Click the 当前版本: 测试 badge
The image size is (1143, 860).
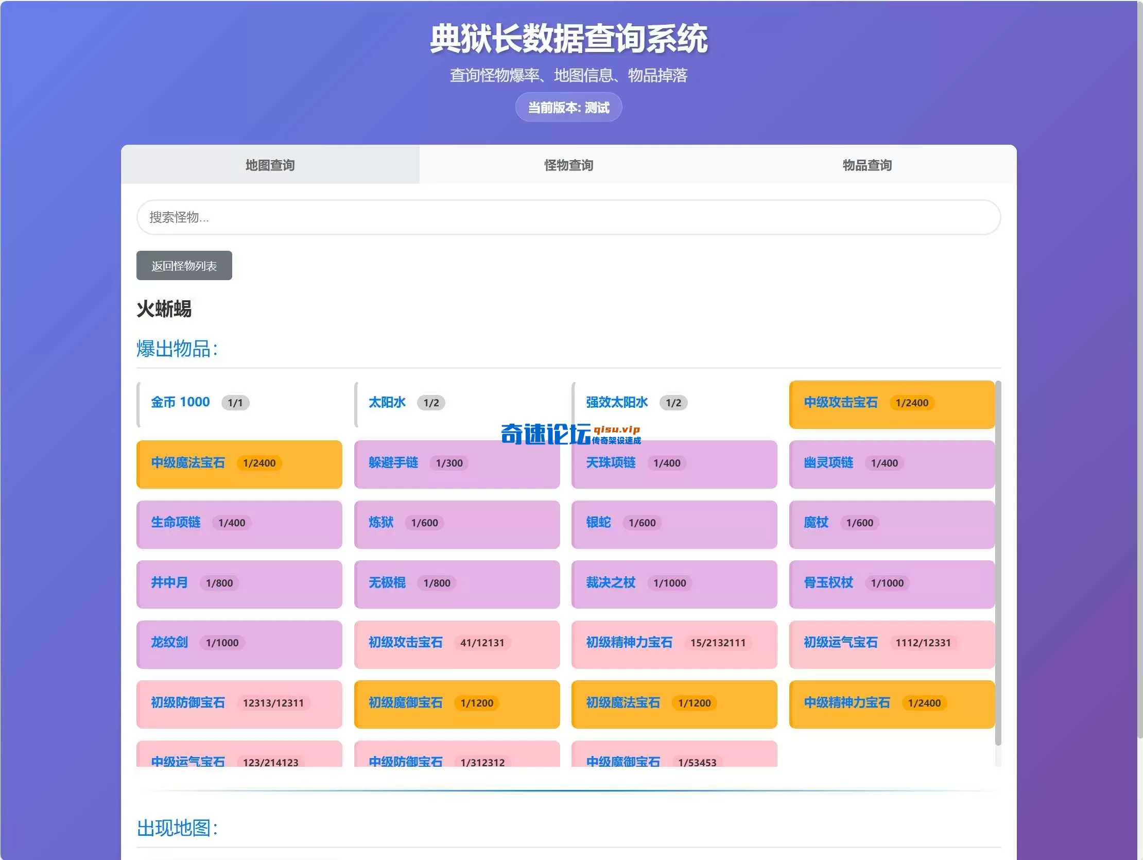coord(568,107)
